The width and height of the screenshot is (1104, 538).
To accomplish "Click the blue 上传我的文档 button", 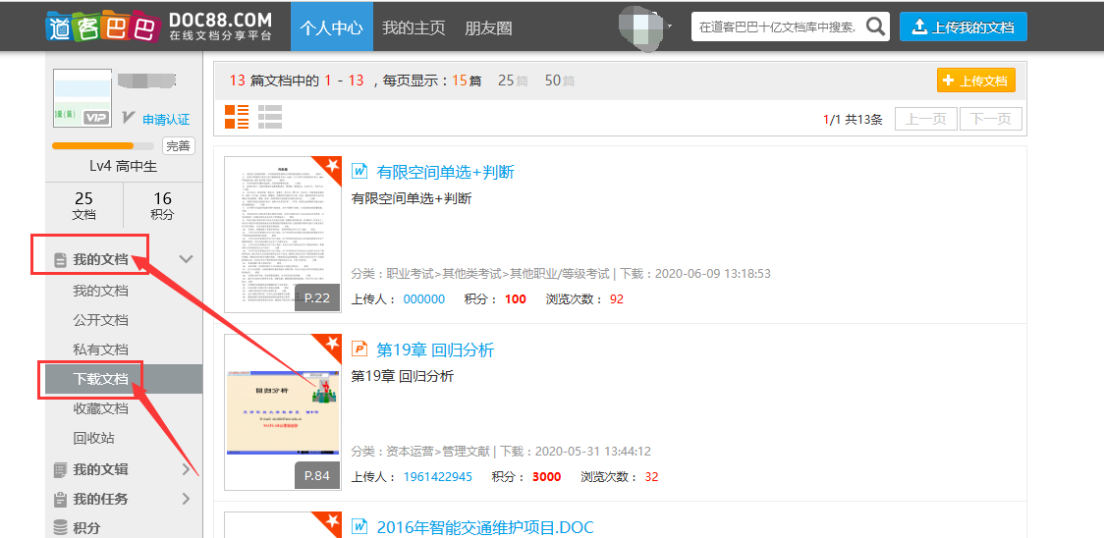I will [963, 27].
